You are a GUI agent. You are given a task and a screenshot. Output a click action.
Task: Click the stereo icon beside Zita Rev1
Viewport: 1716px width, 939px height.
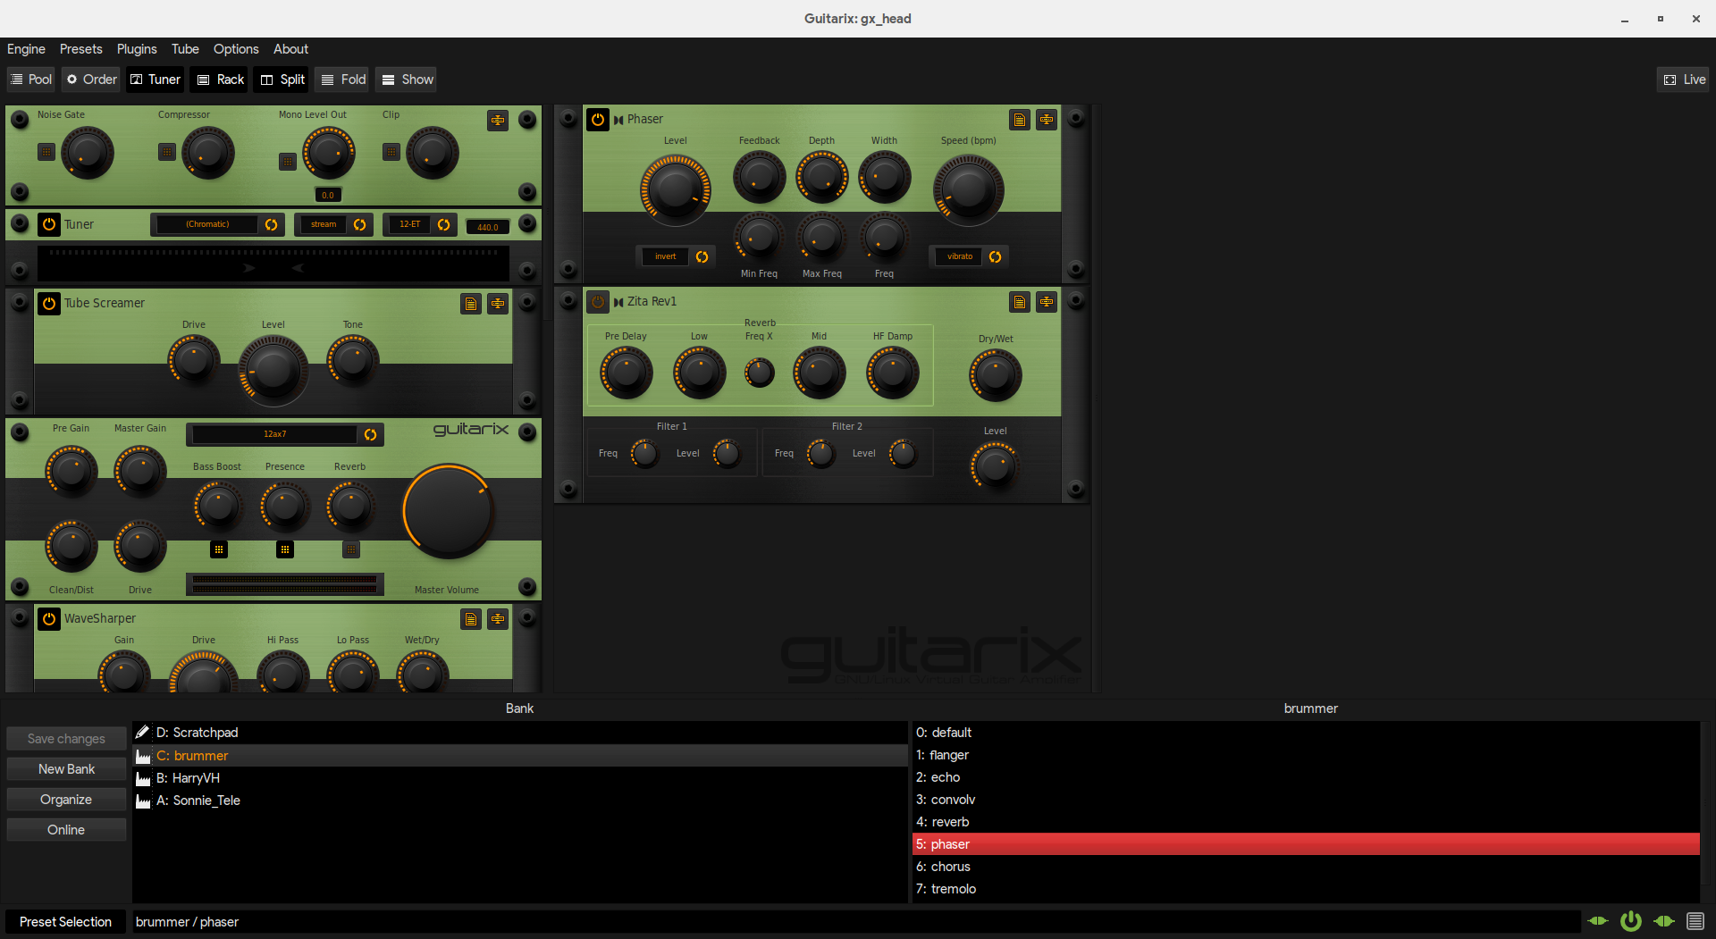[x=618, y=302]
